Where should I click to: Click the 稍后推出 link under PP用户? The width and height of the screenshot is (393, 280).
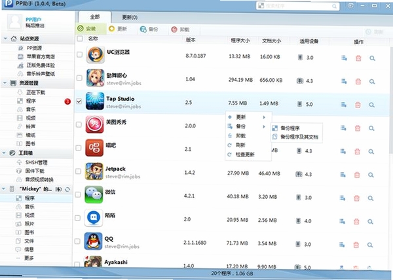click(35, 26)
